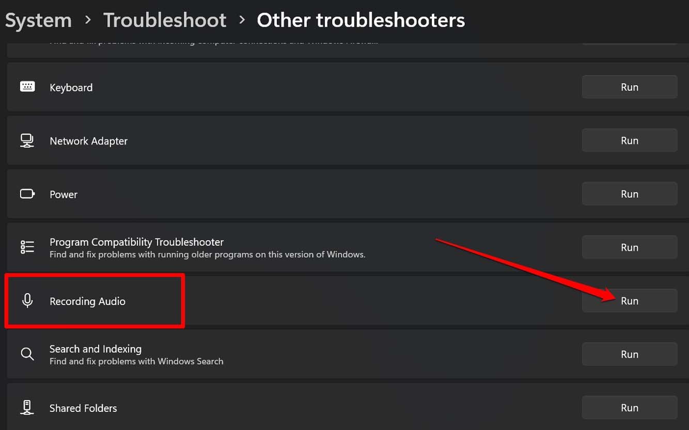Click the Power battery icon

point(27,194)
